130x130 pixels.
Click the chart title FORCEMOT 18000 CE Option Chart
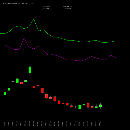coord(20,4)
